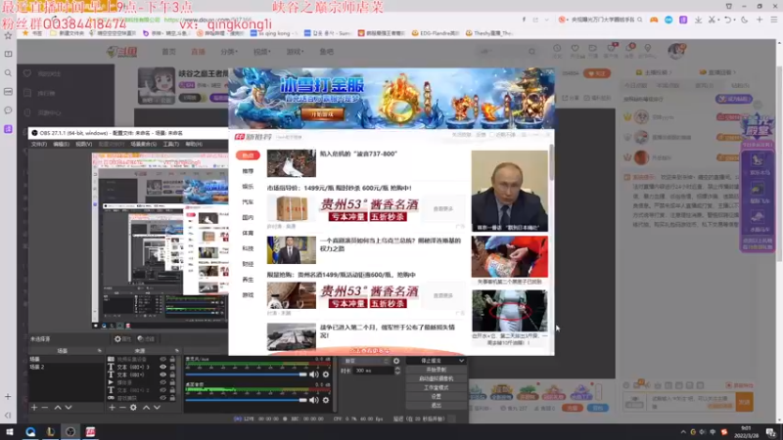Expand the stop streaming button dropdown arrow

pyautogui.click(x=461, y=361)
